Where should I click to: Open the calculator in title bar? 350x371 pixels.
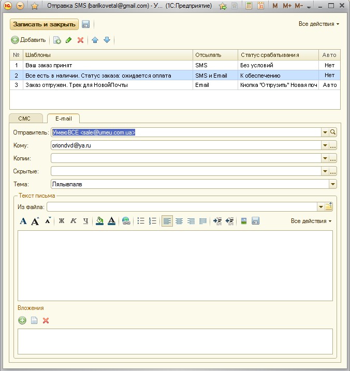coord(249,6)
